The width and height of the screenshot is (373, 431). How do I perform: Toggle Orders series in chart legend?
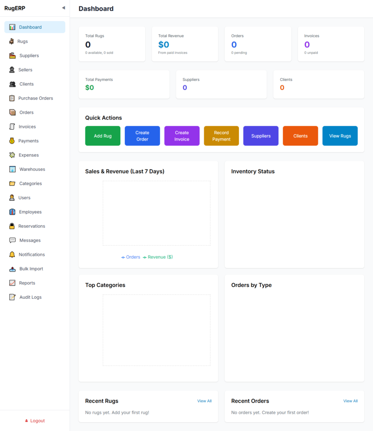[131, 257]
